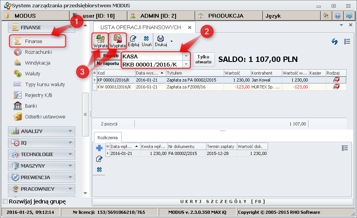Click the refresh arrows icon in toolbar
Screen dimensions: 357x218
pyautogui.click(x=335, y=42)
